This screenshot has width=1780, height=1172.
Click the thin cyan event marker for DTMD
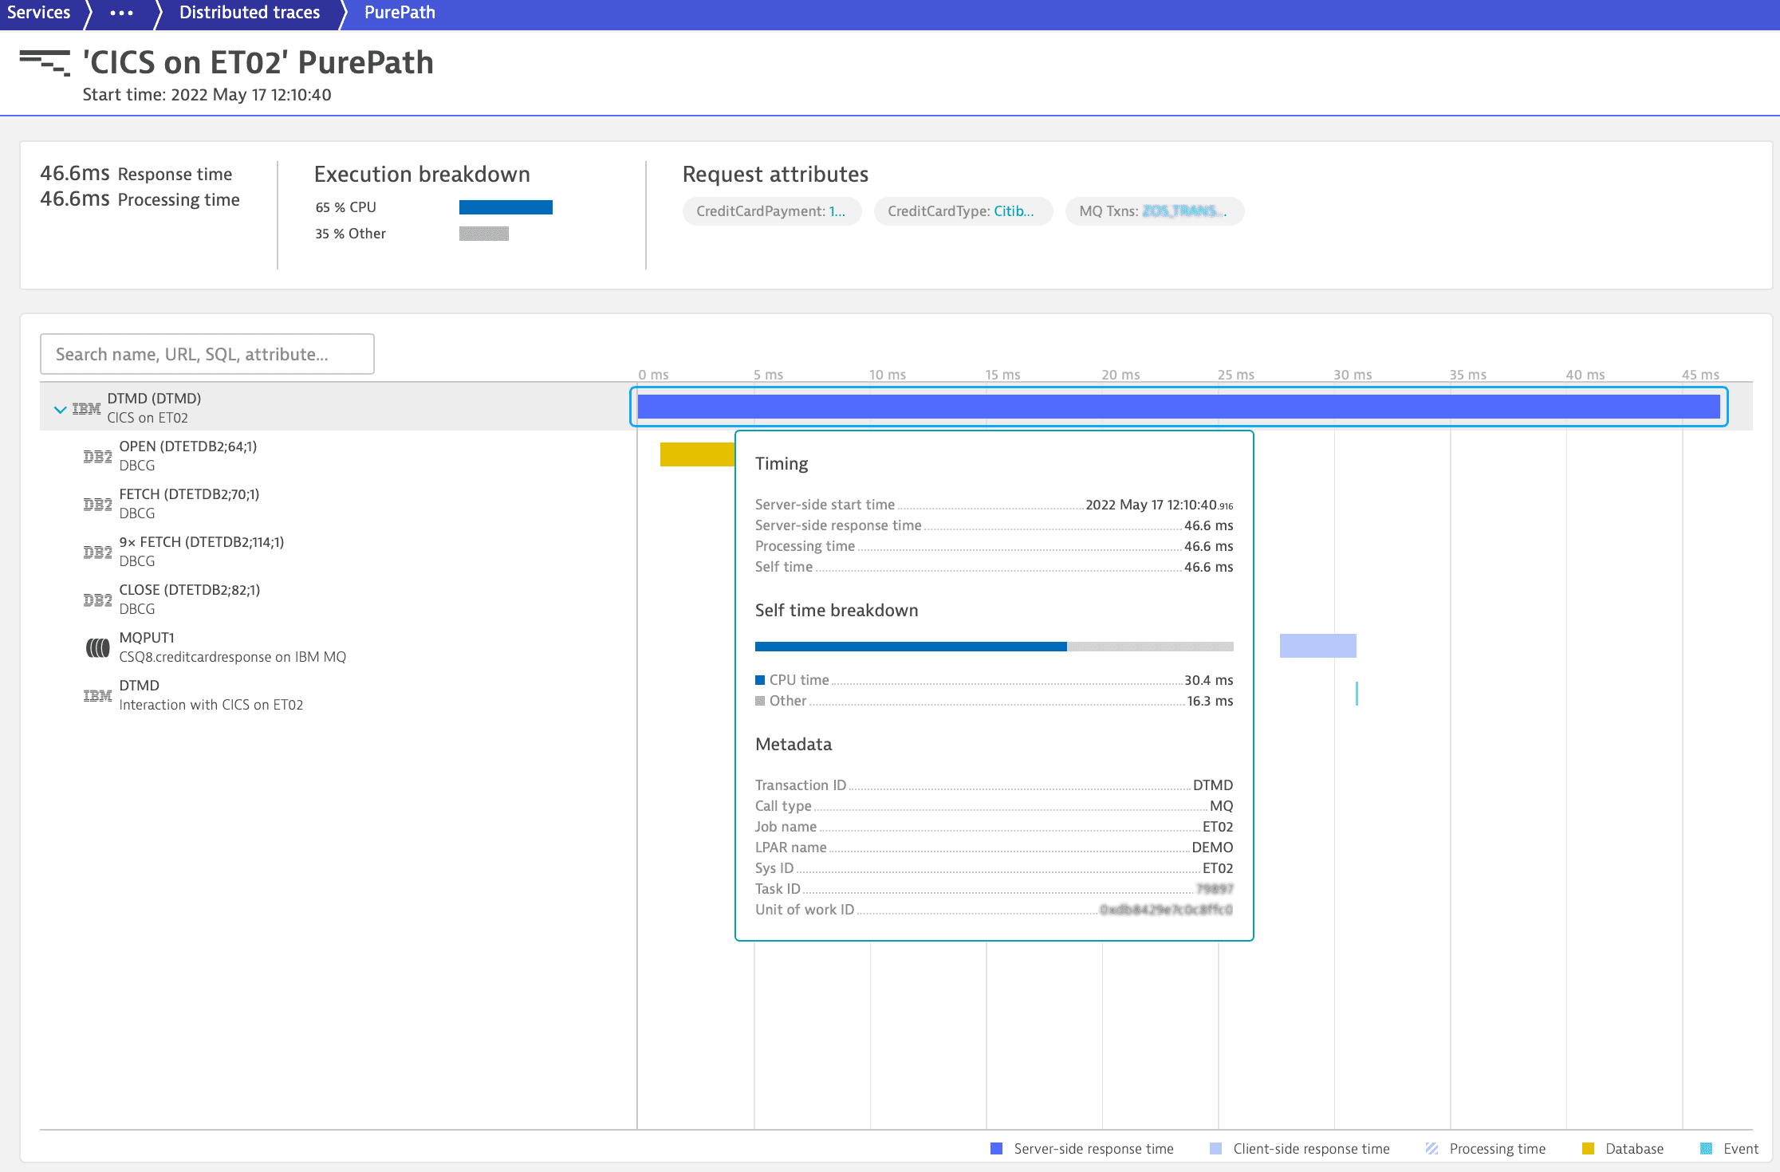(1357, 694)
